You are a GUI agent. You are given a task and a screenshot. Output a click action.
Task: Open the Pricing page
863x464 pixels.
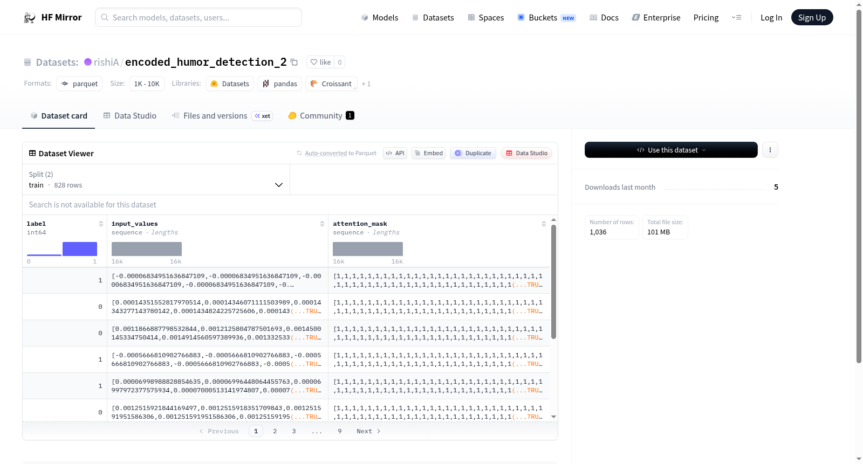[x=706, y=17]
